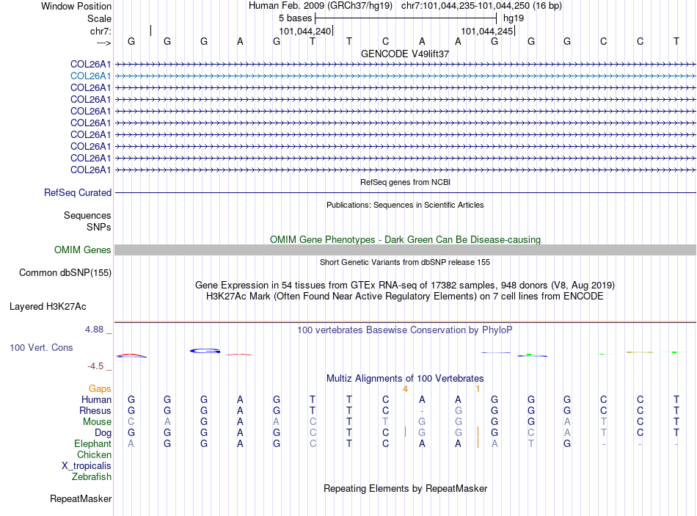Screen dimensions: 697x516
Task: Click the 101,044,240 coordinate tick label
Action: 305,31
